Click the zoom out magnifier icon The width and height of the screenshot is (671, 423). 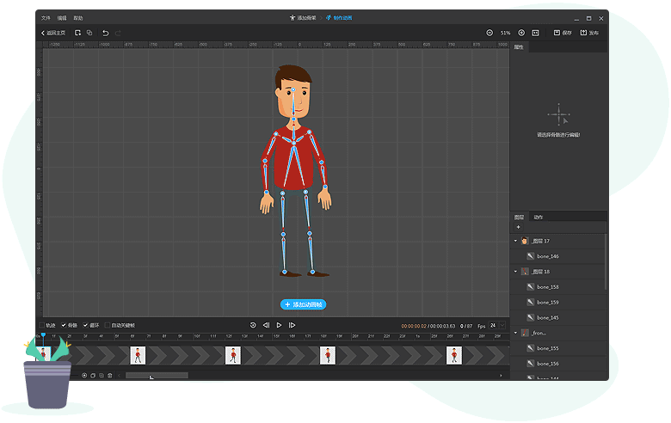(x=489, y=33)
